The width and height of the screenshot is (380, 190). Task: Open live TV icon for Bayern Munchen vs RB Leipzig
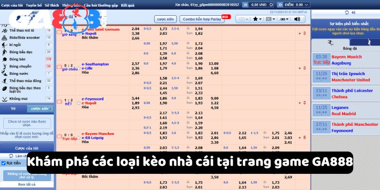[x=59, y=136]
